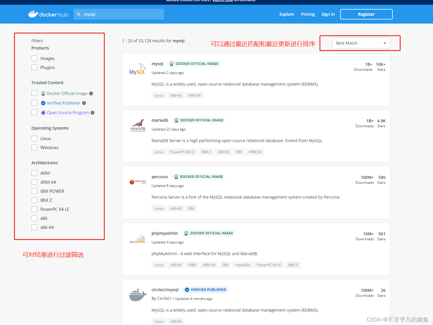Select the PowerPC 64 LE checkbox
Viewport: 433px width, 325px height.
tap(34, 209)
